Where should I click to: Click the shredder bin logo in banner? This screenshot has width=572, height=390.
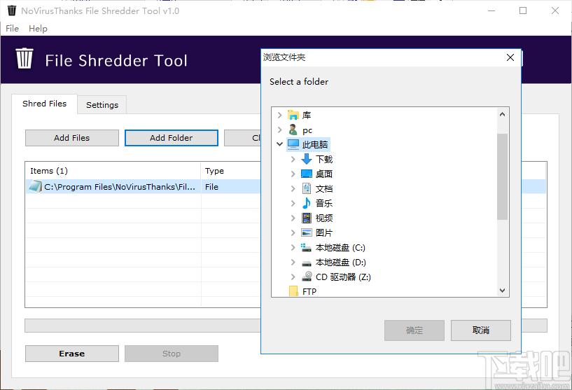pyautogui.click(x=25, y=58)
